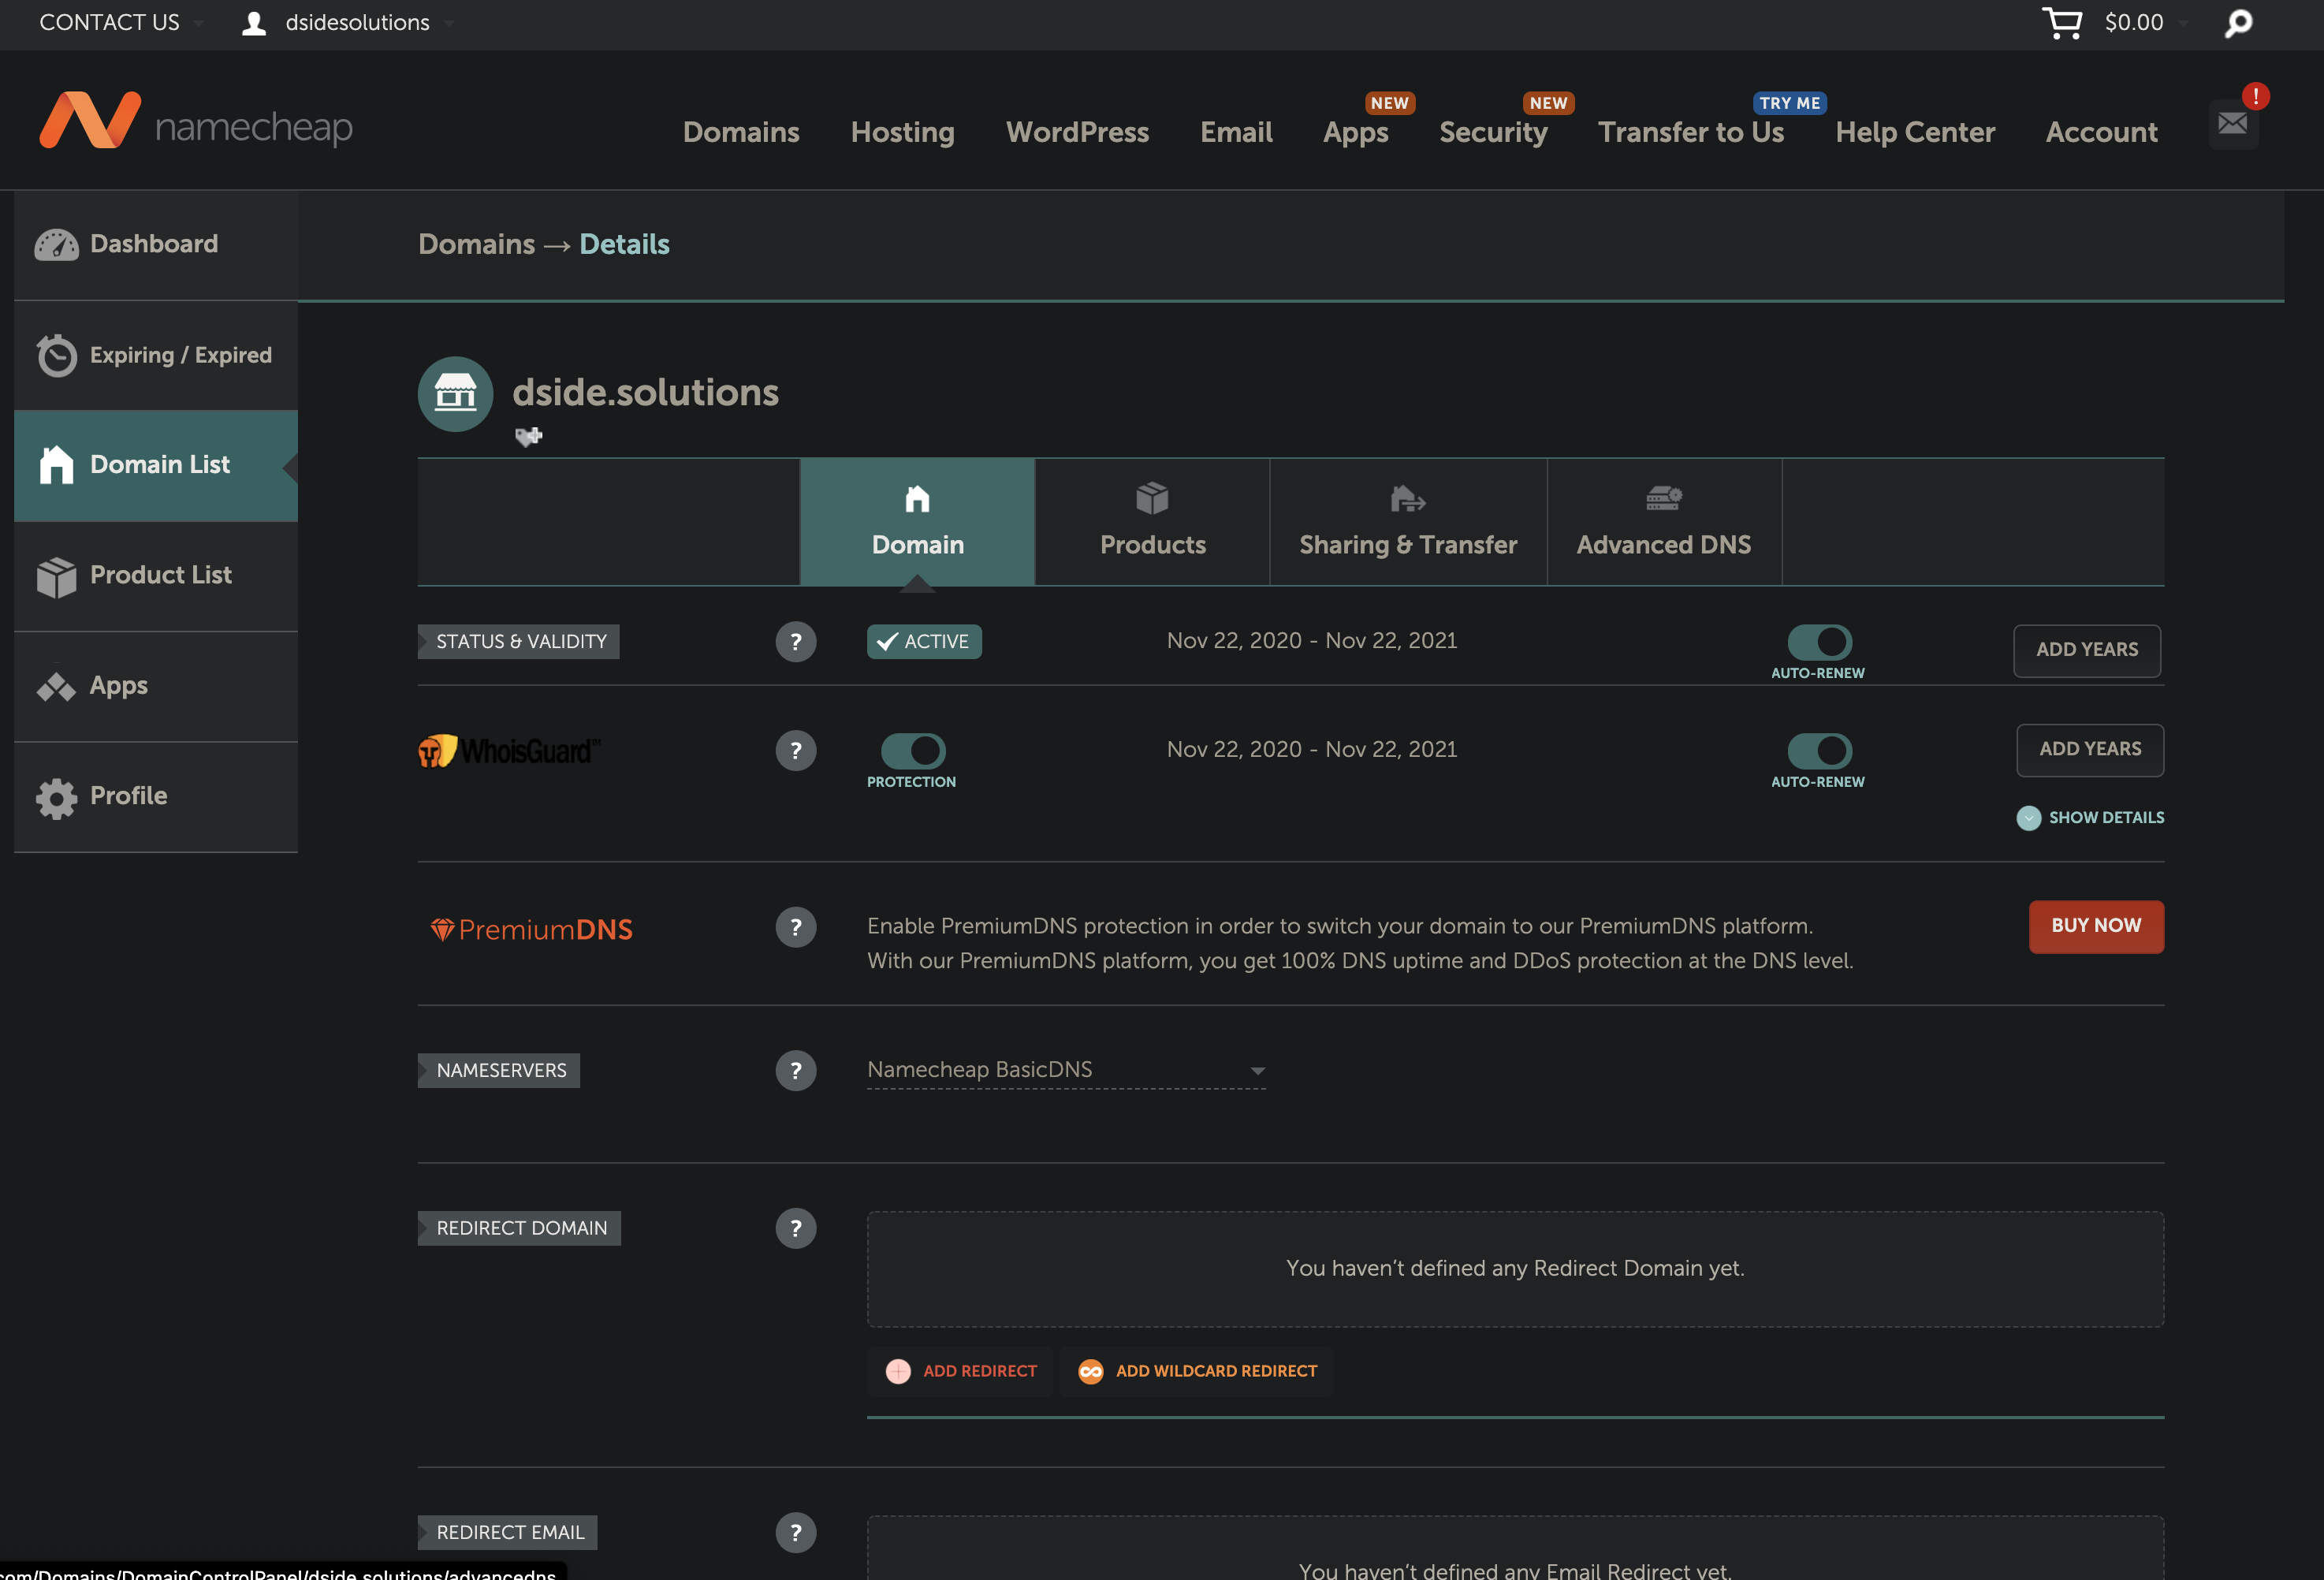This screenshot has width=2324, height=1580.
Task: Click the Redirect Domain label
Action: (519, 1228)
